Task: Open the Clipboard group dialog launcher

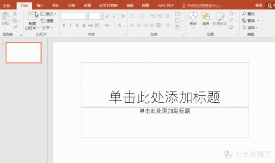Action: (x=21, y=35)
